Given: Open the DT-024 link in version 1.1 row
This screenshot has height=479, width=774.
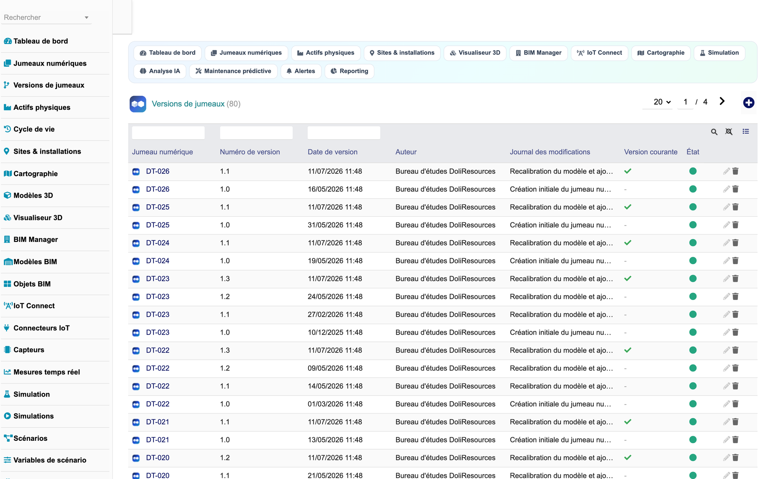Looking at the screenshot, I should click(158, 243).
